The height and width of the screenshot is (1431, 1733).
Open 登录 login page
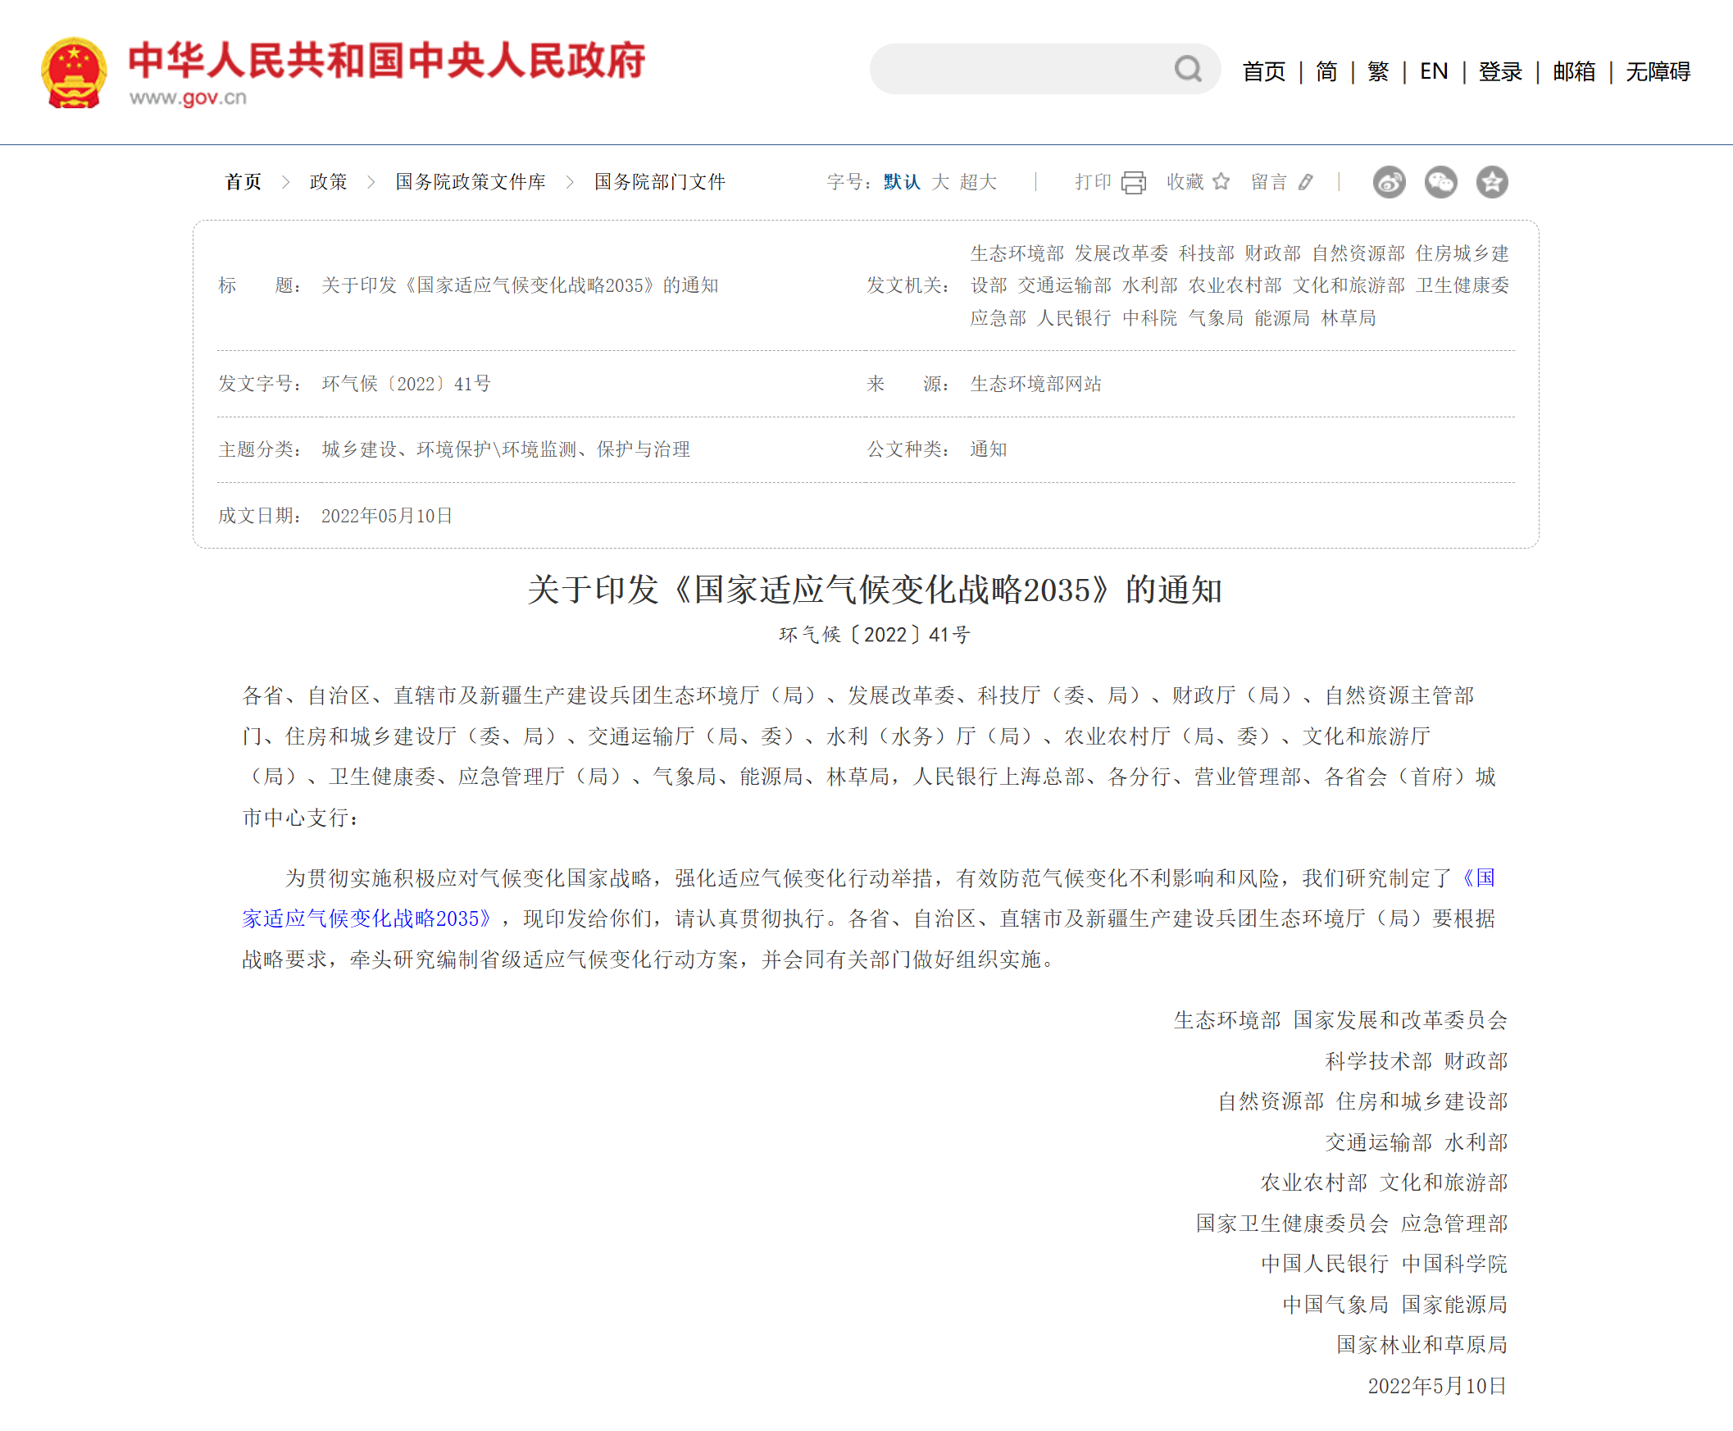click(x=1500, y=71)
